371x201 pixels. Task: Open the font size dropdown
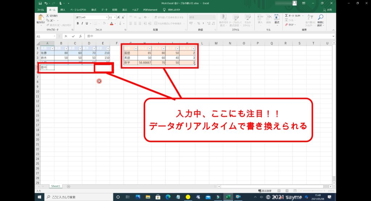(x=116, y=17)
